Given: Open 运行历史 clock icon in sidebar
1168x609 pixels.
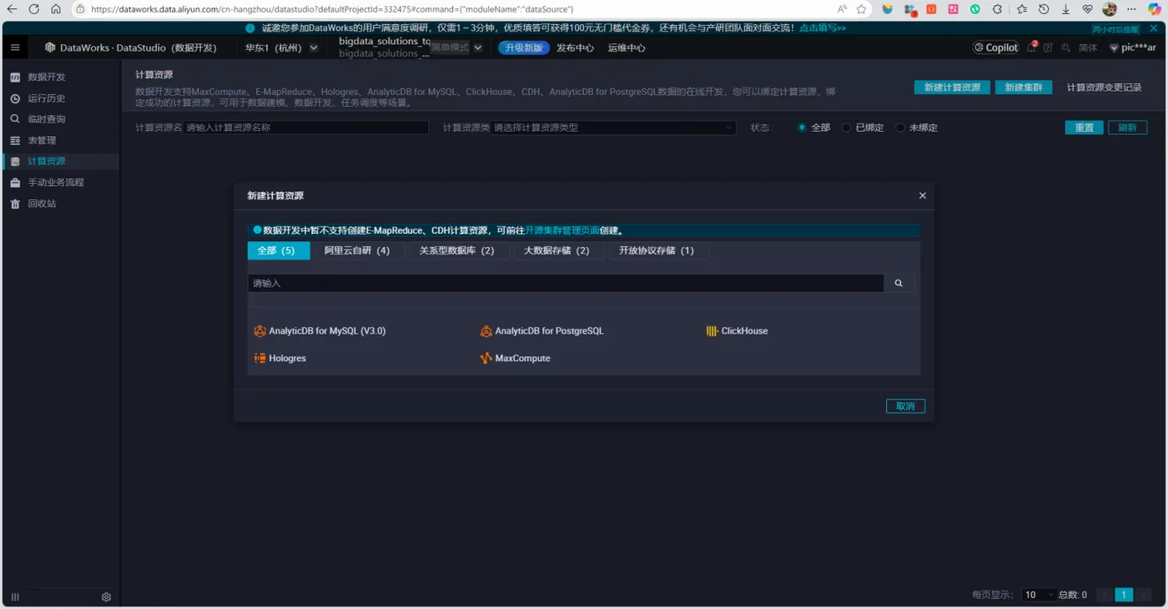Looking at the screenshot, I should (15, 98).
